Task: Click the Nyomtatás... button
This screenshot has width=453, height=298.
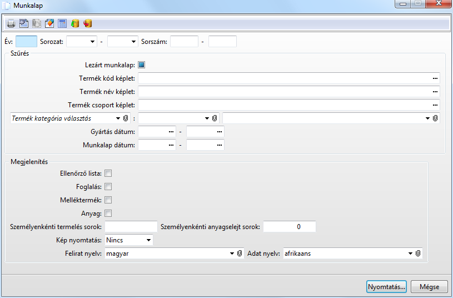Action: [x=386, y=287]
